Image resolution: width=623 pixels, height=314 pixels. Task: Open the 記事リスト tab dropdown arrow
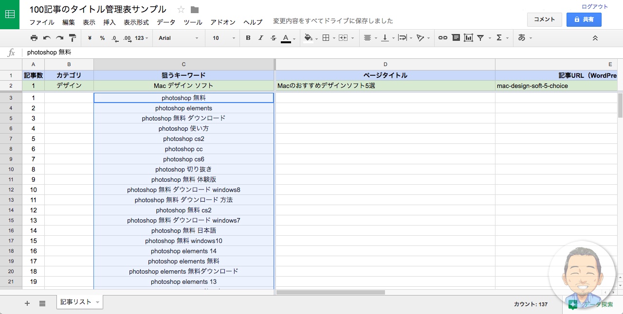click(x=98, y=302)
